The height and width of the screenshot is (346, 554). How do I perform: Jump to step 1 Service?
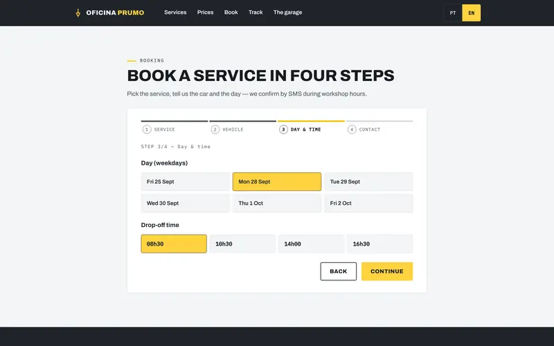175,127
